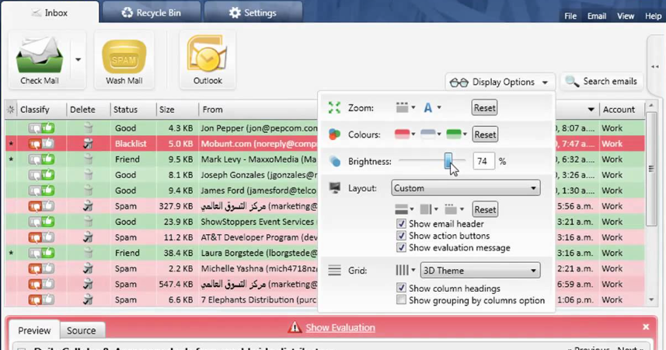Switch to the Recycle Bin tab
666x350 pixels.
[x=152, y=12]
